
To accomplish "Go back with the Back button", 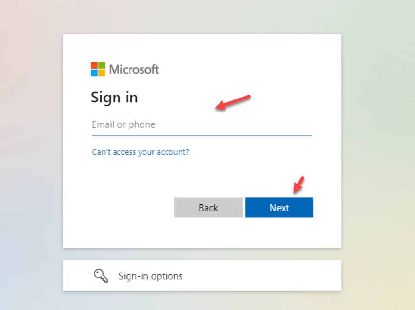I will coord(208,208).
